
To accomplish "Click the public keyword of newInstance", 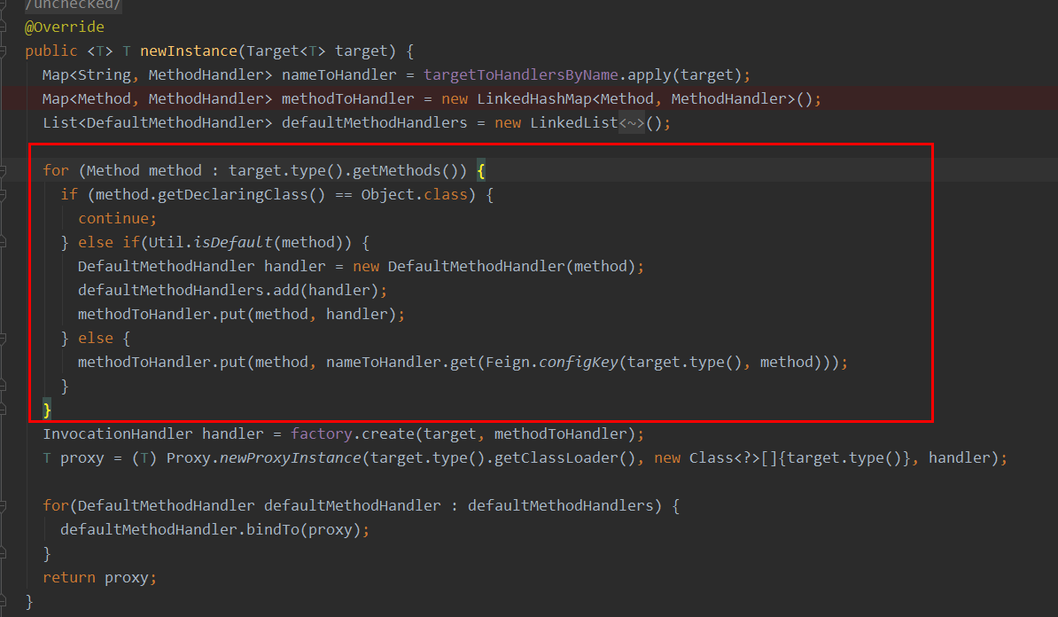I will point(51,51).
